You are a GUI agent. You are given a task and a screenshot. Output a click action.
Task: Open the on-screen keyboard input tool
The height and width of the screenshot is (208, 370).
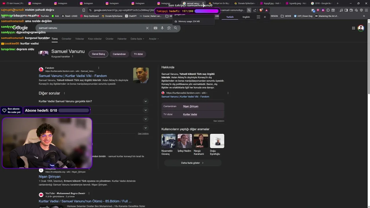[156, 28]
